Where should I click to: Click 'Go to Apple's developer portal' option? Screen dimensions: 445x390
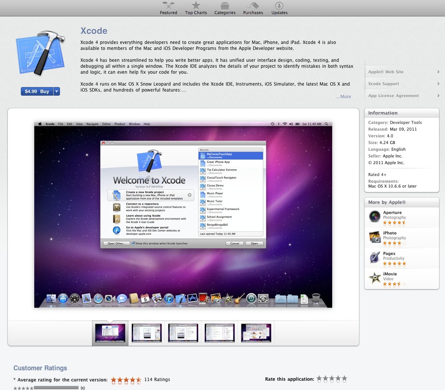150,231
